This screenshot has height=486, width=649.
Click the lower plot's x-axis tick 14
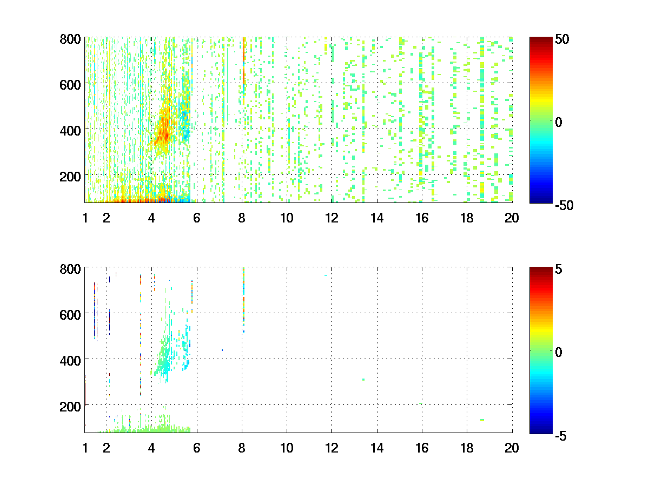[x=377, y=448]
